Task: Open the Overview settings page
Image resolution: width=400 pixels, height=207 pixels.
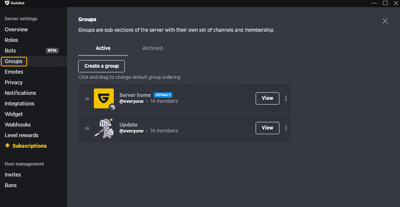Action: pos(16,30)
